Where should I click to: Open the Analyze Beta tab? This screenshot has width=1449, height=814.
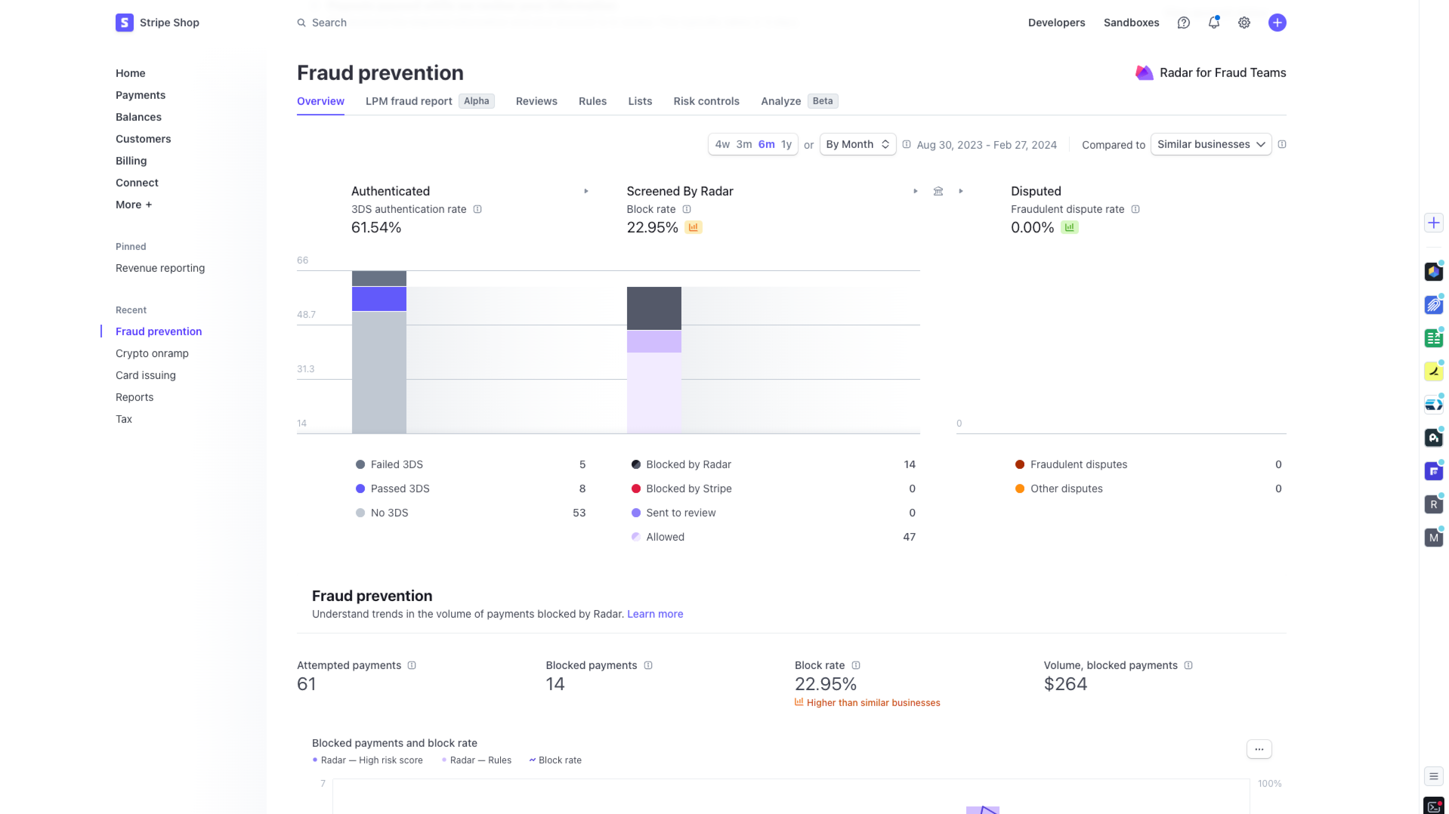point(799,101)
